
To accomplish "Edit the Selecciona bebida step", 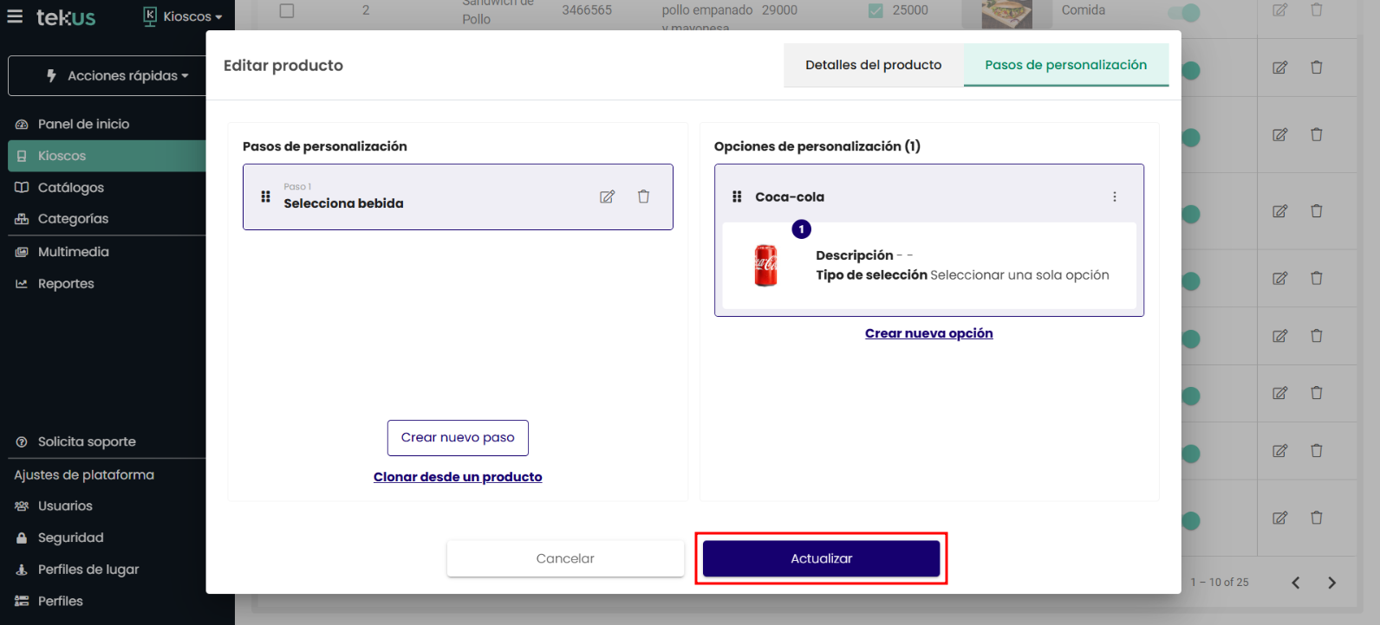I will click(x=607, y=197).
